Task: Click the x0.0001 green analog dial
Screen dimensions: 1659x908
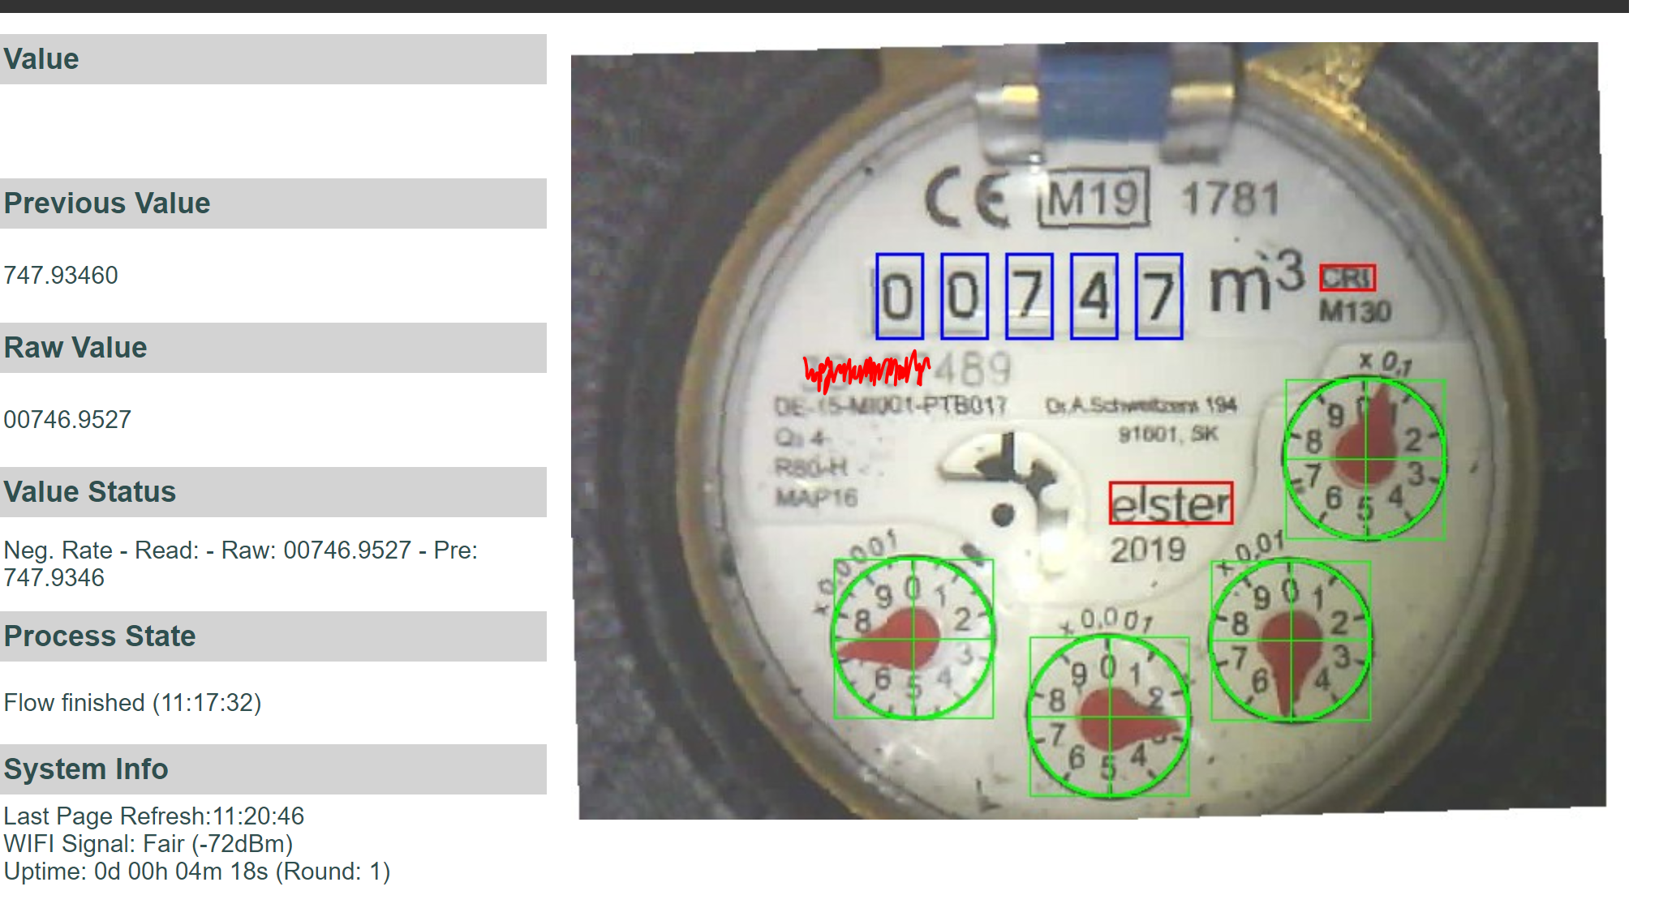Action: [x=913, y=638]
